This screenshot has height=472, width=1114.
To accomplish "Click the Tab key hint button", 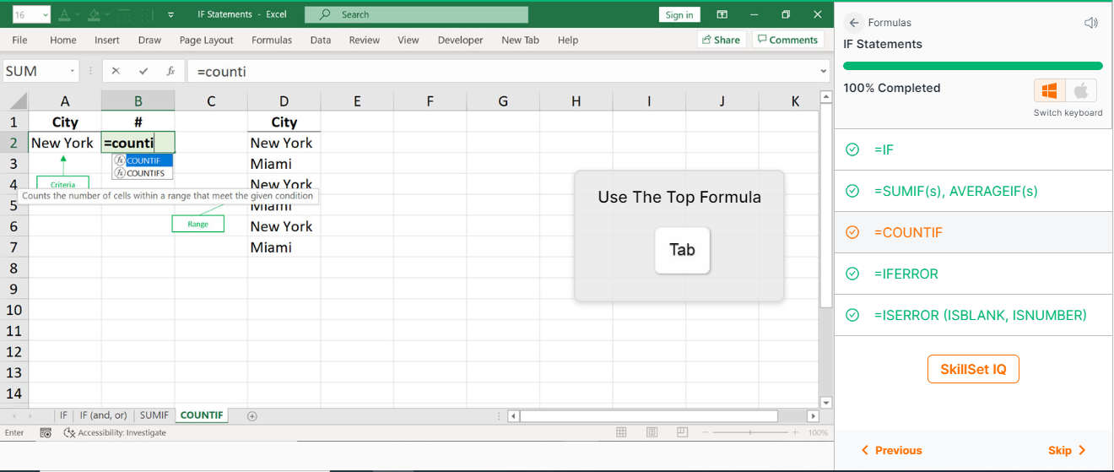I will [682, 250].
